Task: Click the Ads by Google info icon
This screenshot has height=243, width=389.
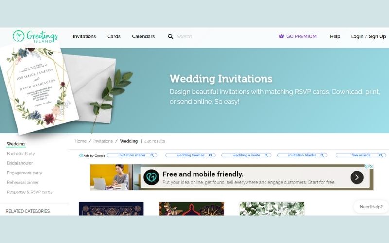Action: click(81, 156)
